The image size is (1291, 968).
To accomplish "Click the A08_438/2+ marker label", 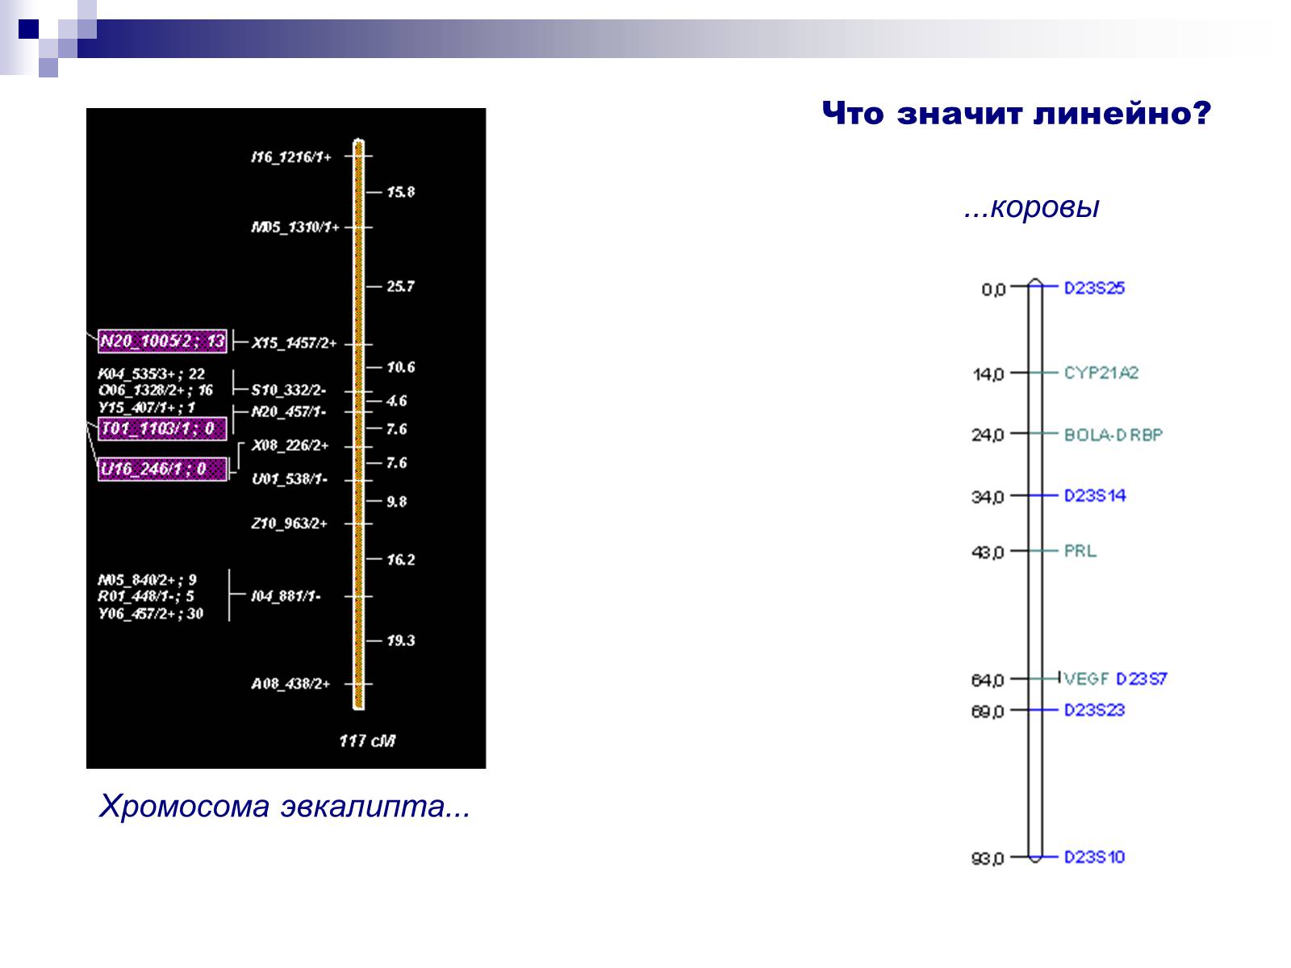I will click(290, 684).
